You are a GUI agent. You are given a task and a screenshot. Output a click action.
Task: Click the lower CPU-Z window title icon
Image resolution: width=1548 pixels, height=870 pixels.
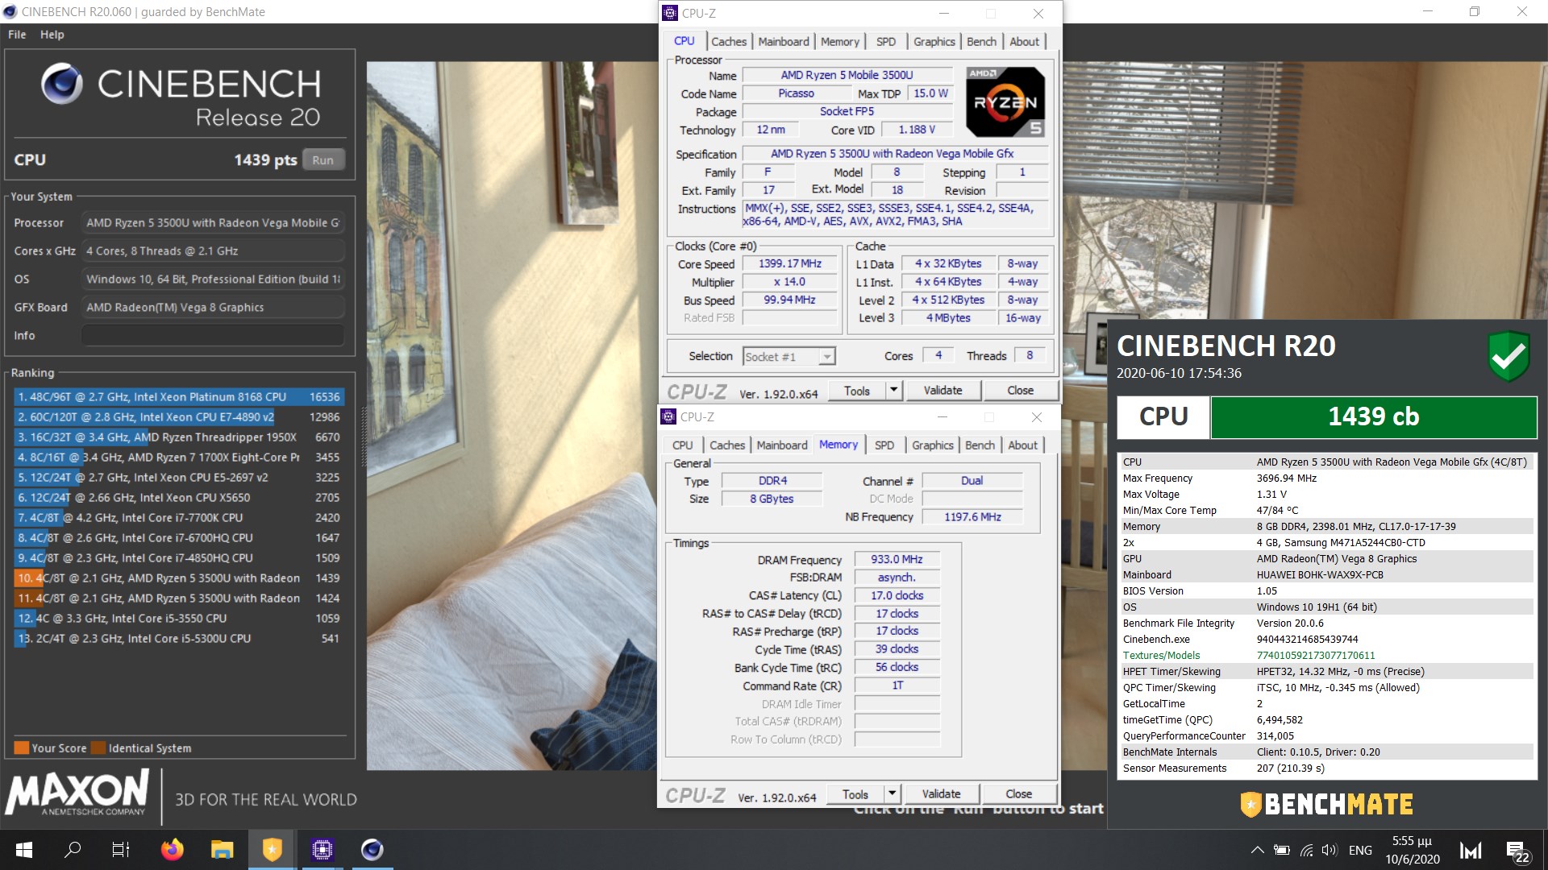(668, 416)
